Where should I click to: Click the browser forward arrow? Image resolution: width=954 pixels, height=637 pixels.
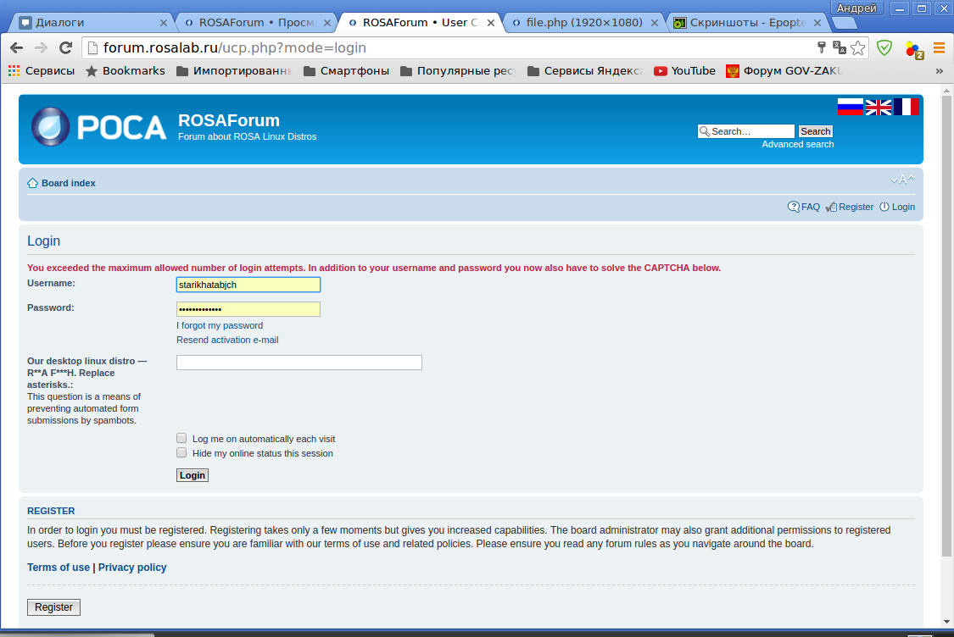tap(41, 47)
